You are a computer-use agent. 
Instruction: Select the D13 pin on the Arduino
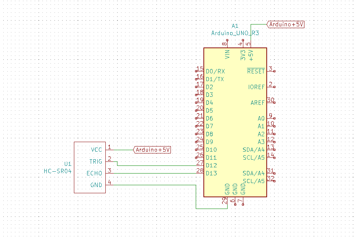pyautogui.click(x=211, y=173)
